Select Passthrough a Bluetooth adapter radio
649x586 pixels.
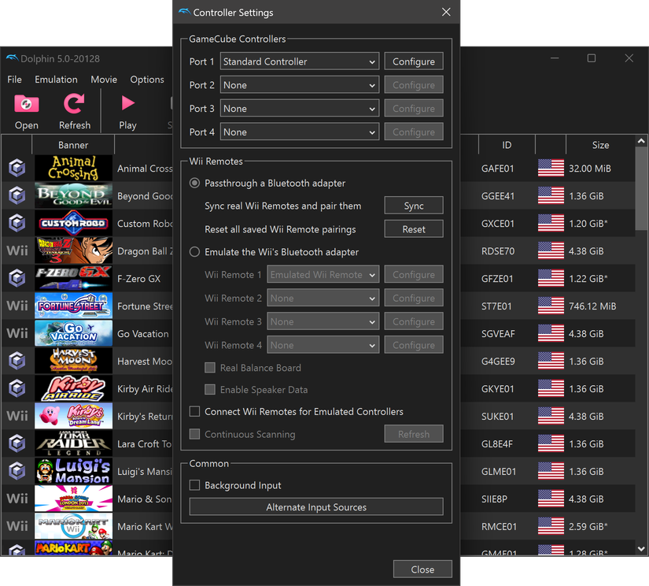pyautogui.click(x=194, y=184)
